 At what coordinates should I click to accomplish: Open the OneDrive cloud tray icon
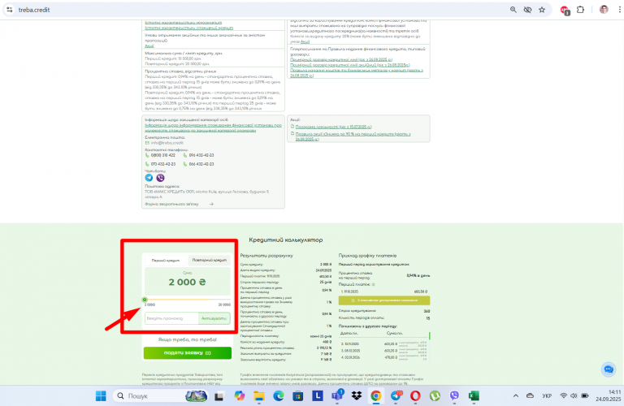530,395
